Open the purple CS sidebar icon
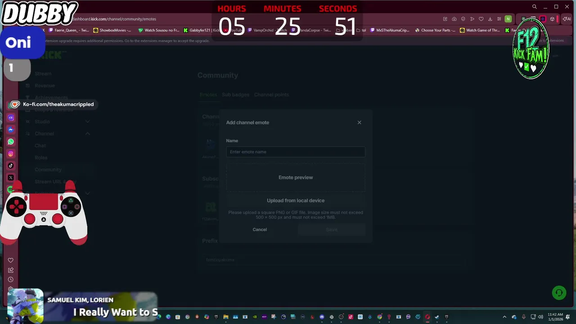The image size is (576, 324). click(11, 117)
